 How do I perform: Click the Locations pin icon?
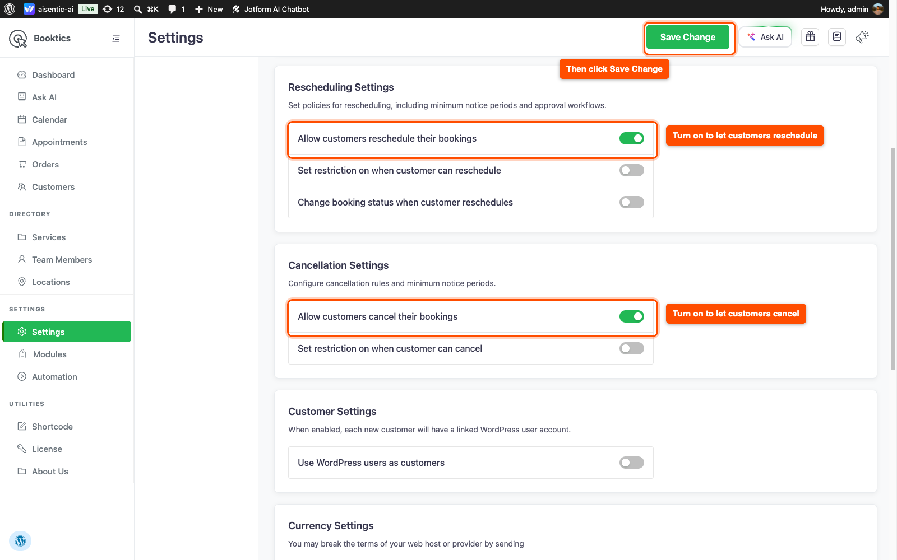click(22, 282)
